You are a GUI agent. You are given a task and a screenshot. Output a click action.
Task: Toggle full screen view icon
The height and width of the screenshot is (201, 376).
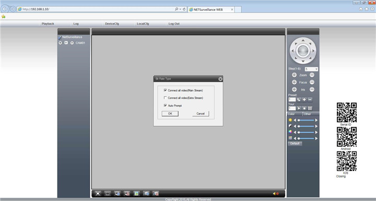click(98, 194)
